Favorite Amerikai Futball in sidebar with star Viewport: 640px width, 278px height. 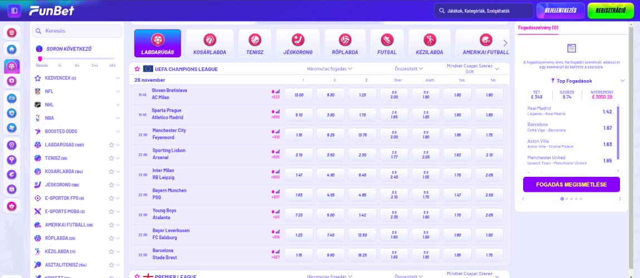click(x=111, y=225)
